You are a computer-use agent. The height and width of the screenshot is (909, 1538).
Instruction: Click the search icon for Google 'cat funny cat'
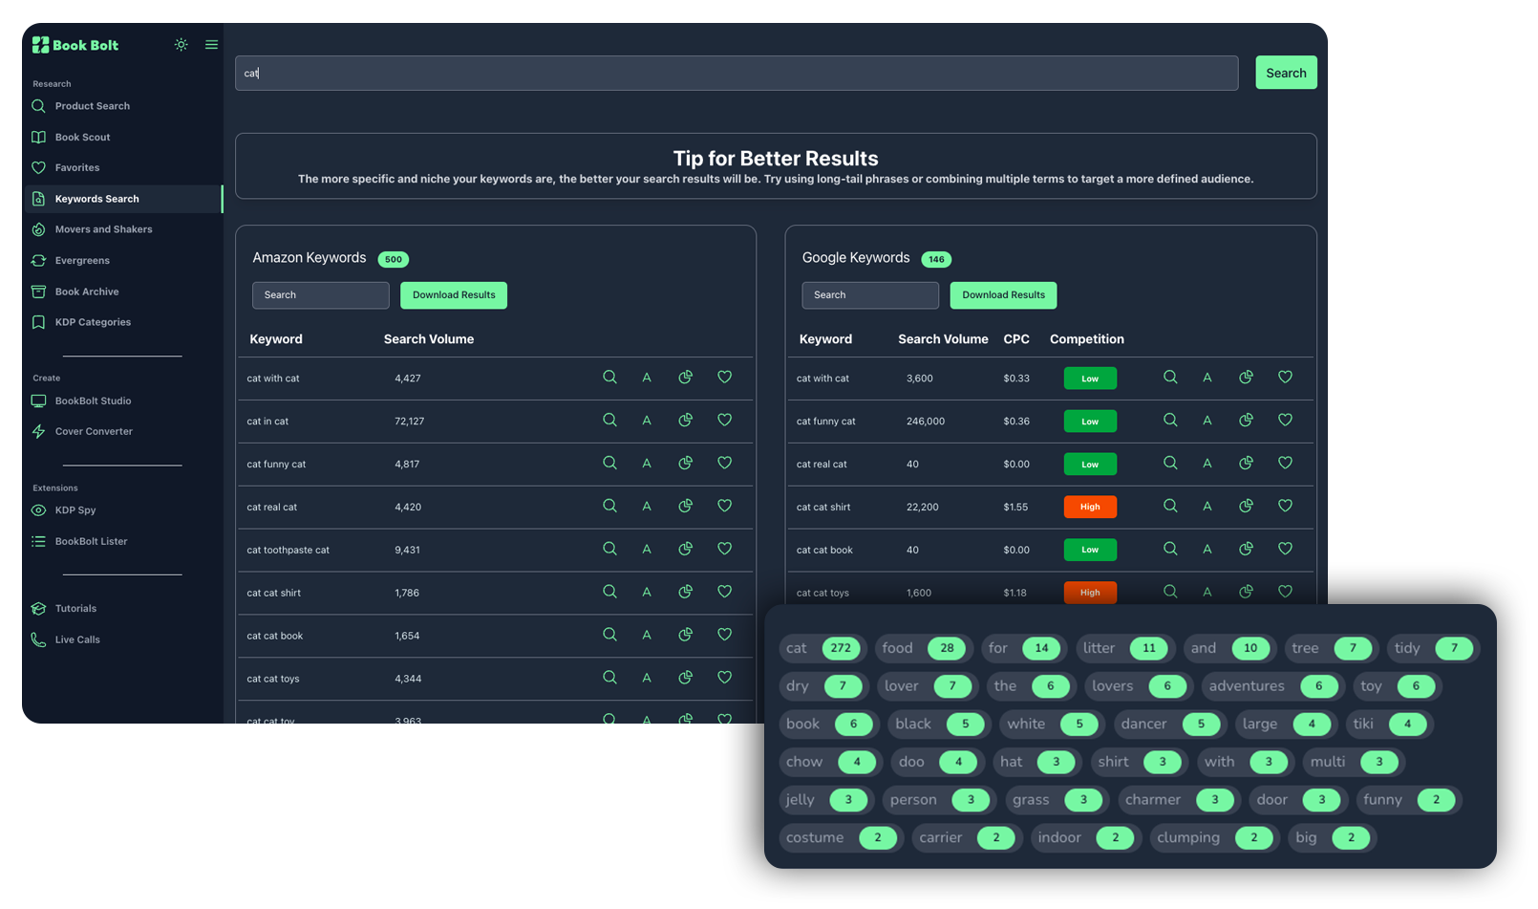click(1169, 421)
